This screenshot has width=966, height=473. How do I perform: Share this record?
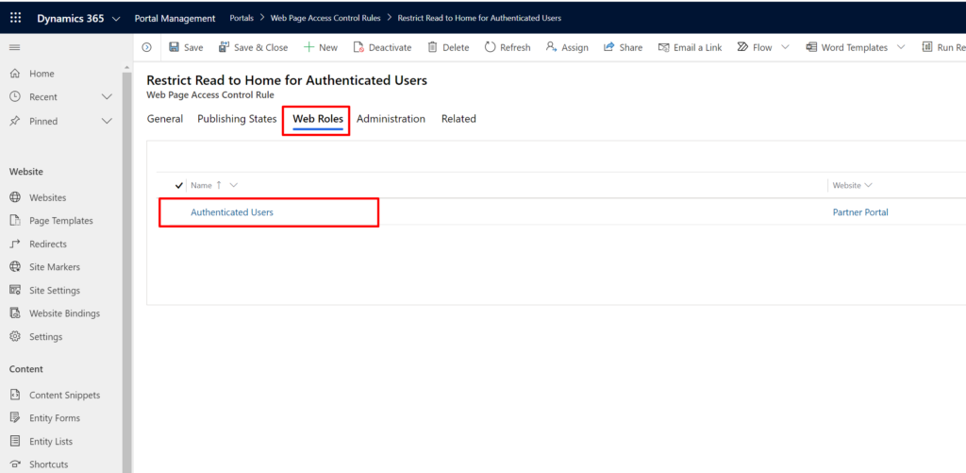(x=623, y=47)
